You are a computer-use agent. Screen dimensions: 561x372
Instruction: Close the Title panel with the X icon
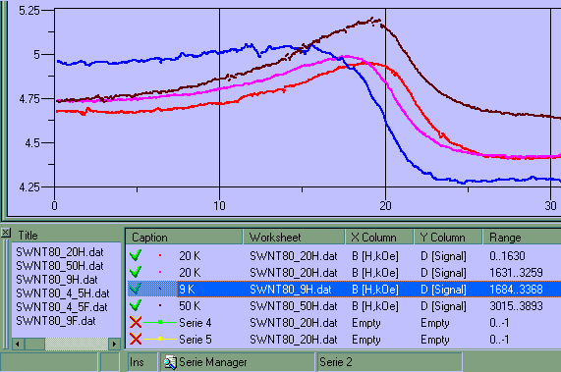[x=6, y=233]
